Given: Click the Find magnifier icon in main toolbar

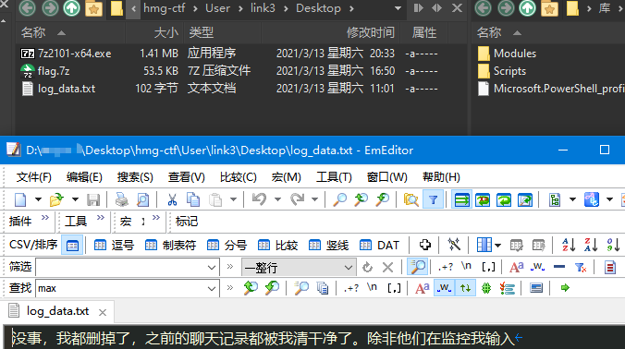Looking at the screenshot, I should click(x=339, y=199).
